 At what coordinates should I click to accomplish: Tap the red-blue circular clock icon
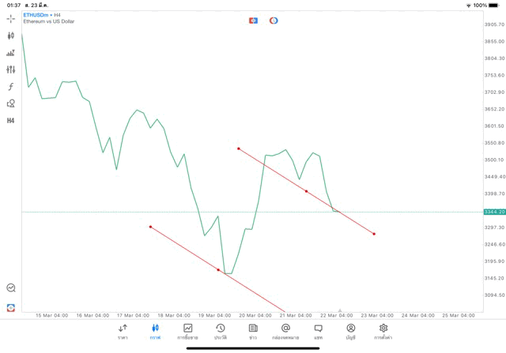274,21
